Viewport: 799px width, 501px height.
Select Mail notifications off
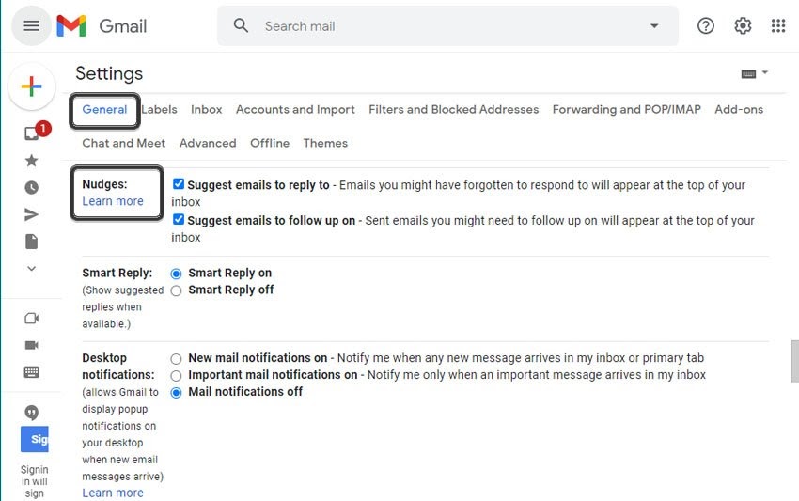point(176,393)
